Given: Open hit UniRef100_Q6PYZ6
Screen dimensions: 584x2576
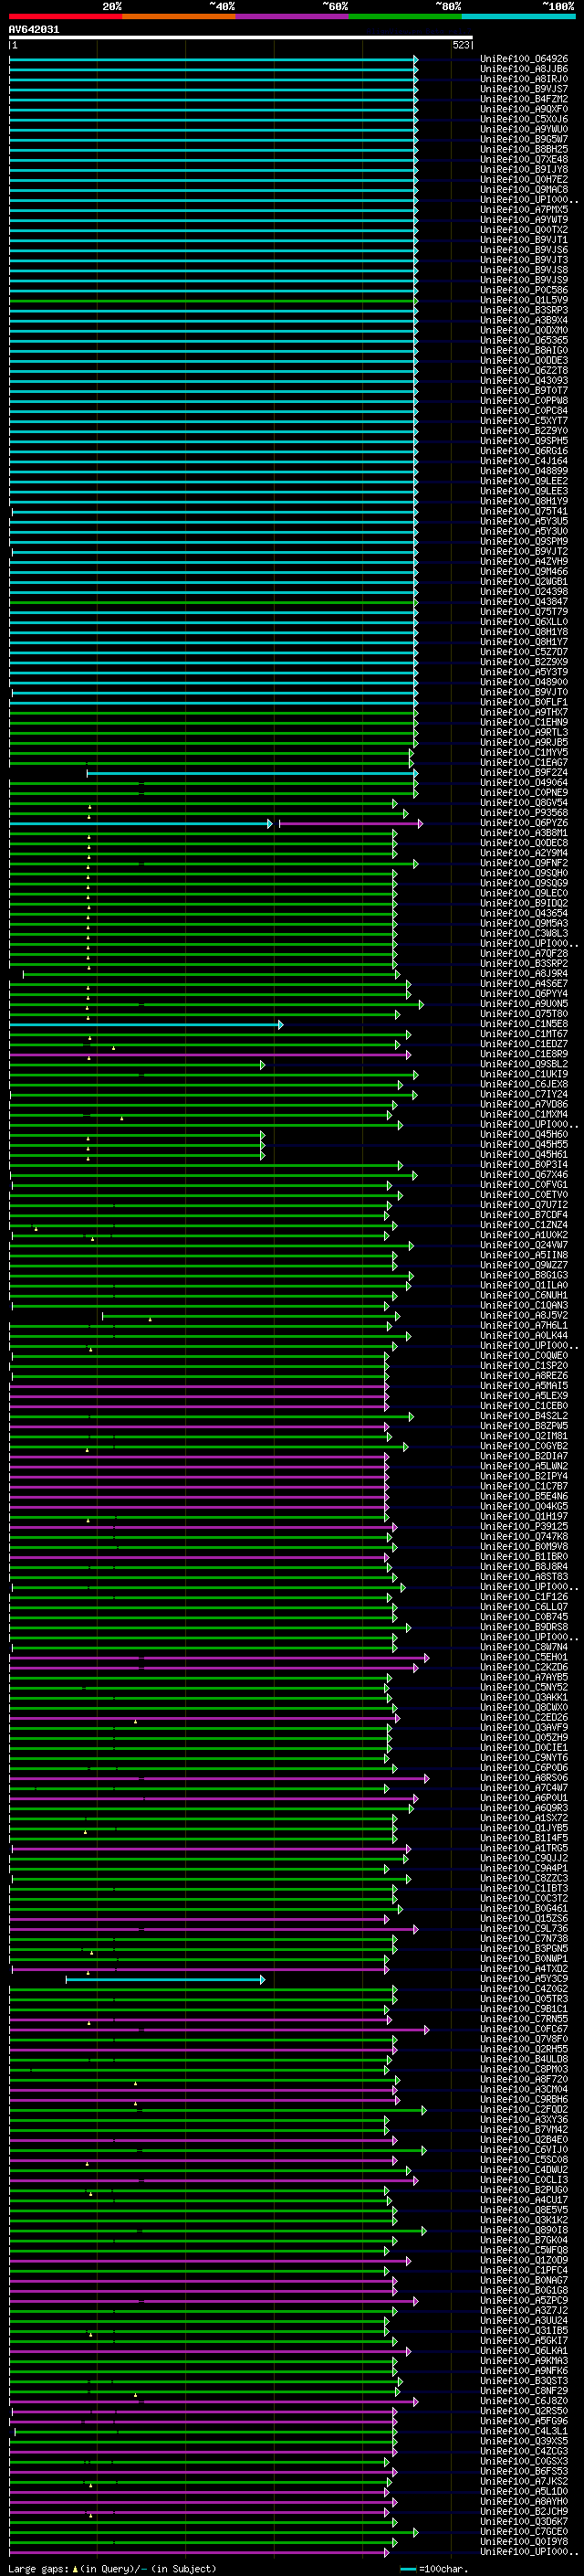Looking at the screenshot, I should click(x=524, y=823).
